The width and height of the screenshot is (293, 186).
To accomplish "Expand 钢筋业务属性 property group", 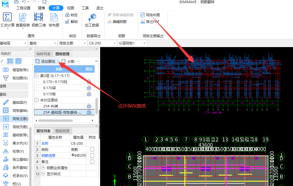I will point(43,168).
